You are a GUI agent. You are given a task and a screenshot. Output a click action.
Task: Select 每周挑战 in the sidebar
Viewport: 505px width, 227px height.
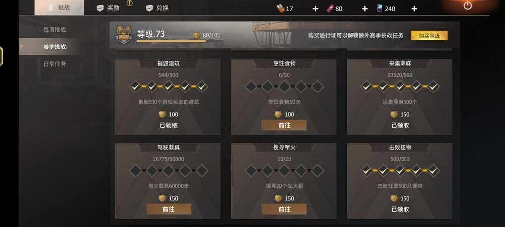click(x=54, y=30)
